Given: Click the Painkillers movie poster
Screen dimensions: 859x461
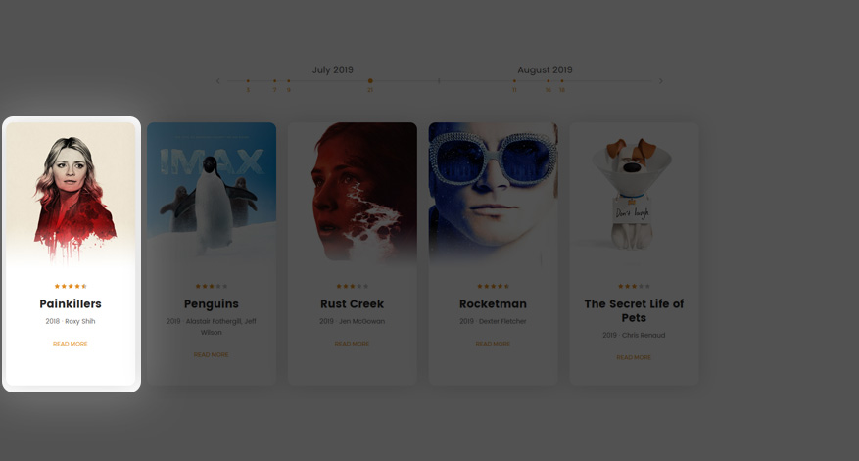Looking at the screenshot, I should tap(71, 195).
